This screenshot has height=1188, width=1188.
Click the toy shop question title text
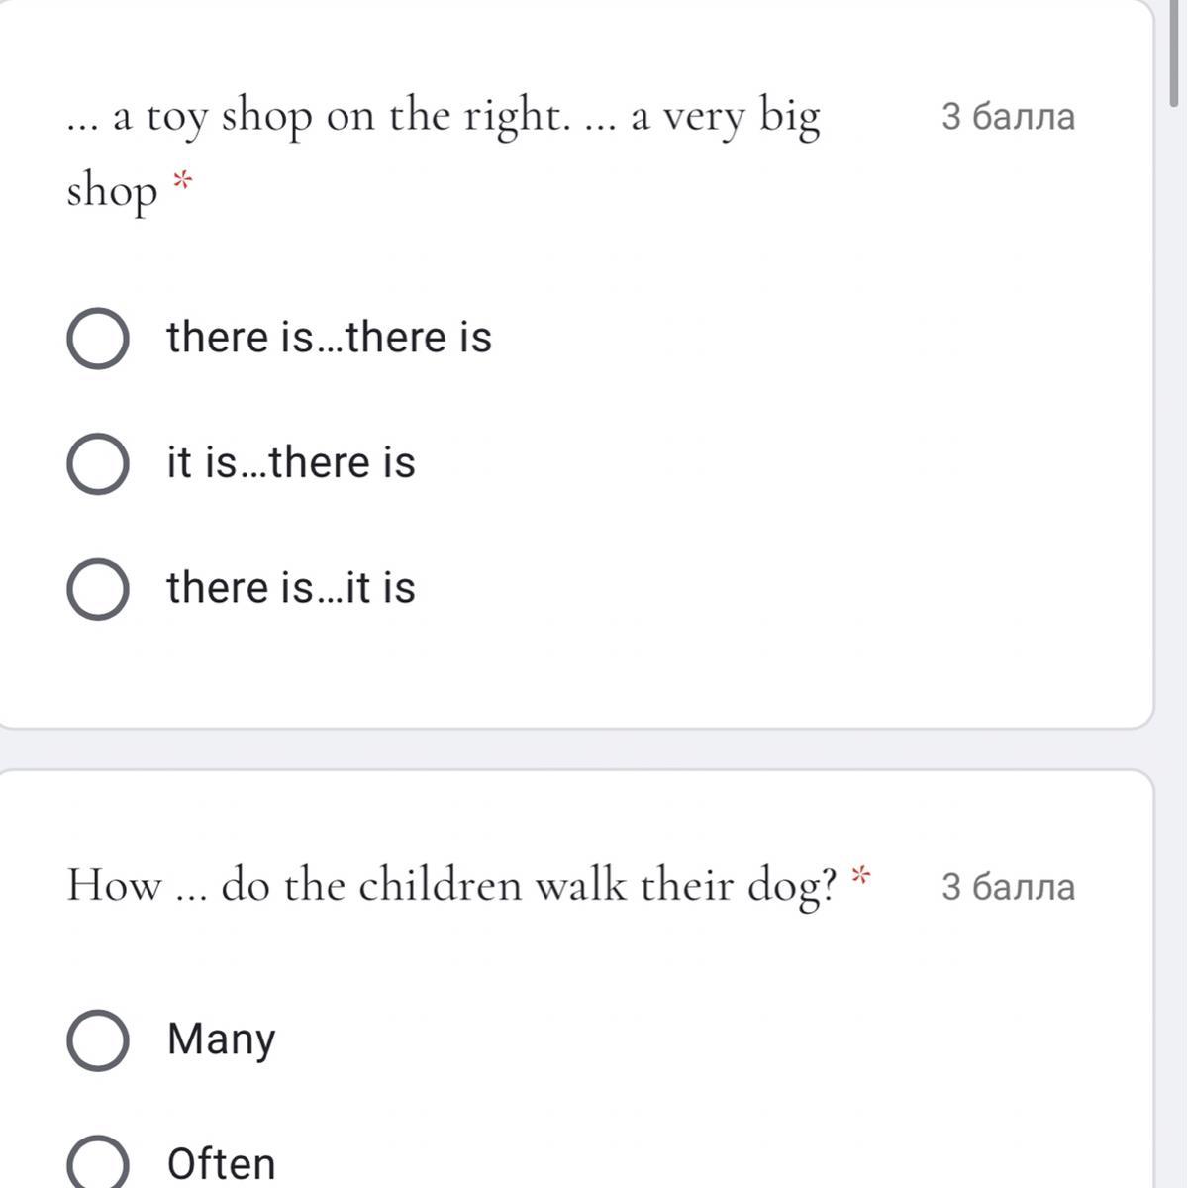click(444, 117)
